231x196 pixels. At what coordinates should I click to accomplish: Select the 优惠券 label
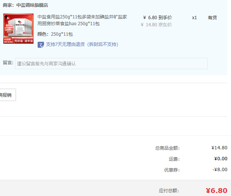(x=172, y=170)
